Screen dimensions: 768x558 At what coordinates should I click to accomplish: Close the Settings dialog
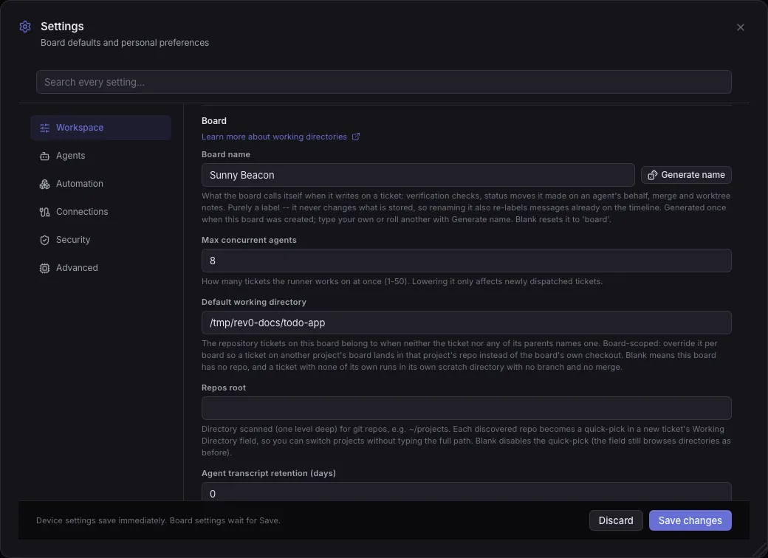740,27
